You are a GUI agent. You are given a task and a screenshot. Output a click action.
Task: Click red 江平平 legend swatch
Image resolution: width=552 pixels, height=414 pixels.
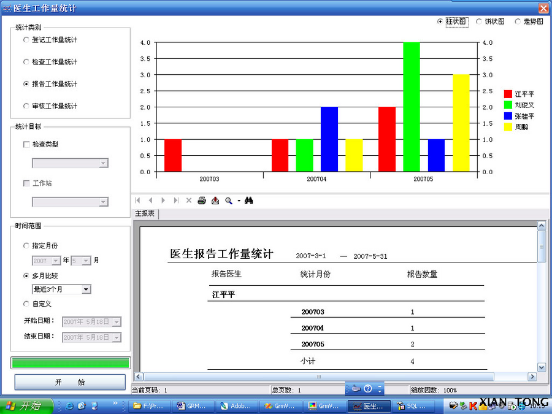(x=508, y=94)
